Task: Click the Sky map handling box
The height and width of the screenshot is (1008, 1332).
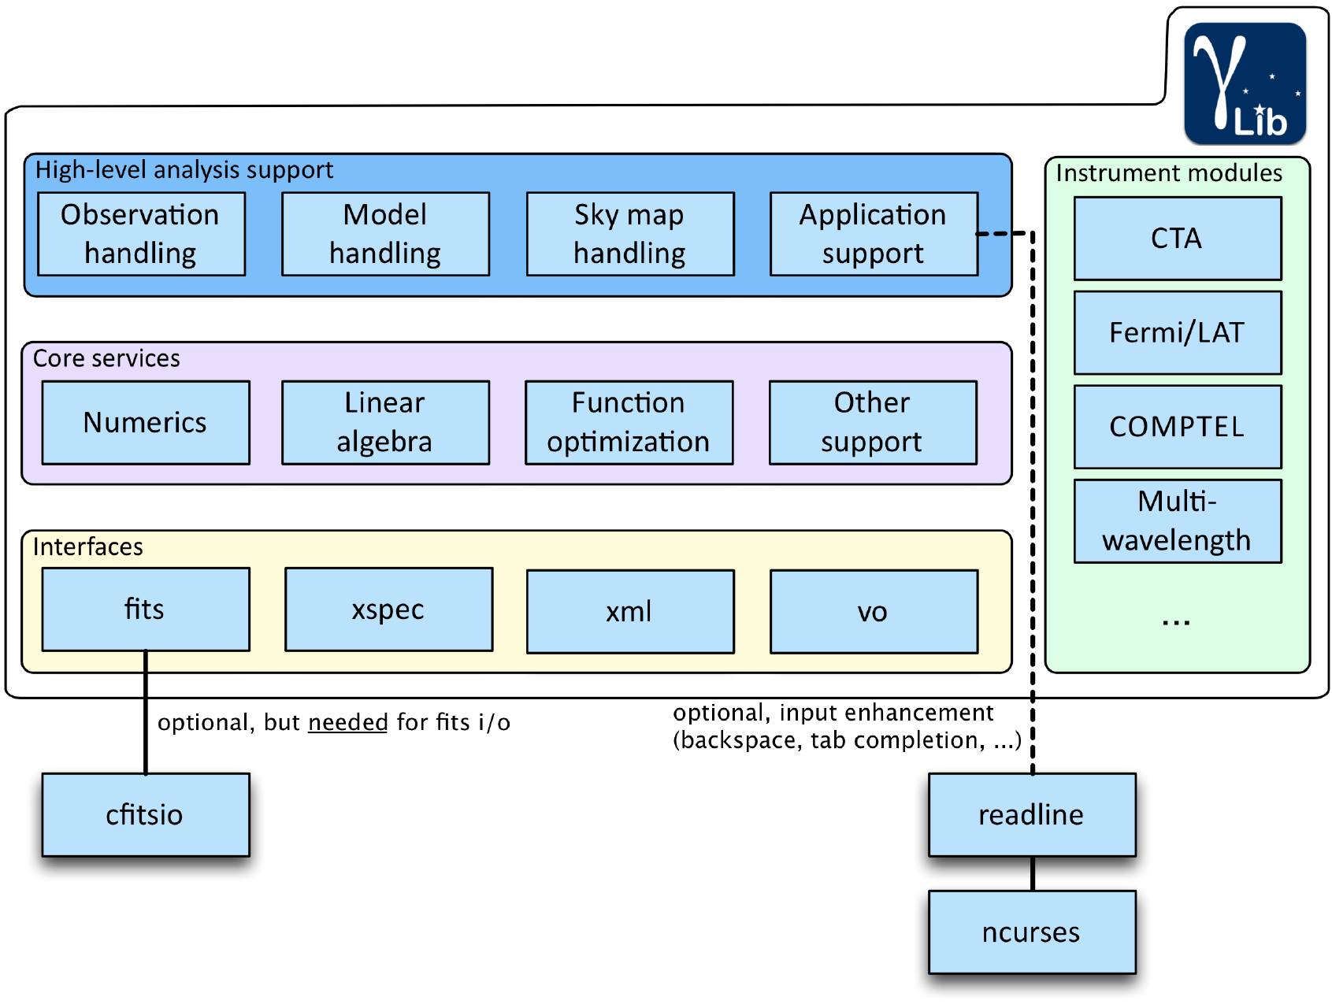Action: point(630,234)
